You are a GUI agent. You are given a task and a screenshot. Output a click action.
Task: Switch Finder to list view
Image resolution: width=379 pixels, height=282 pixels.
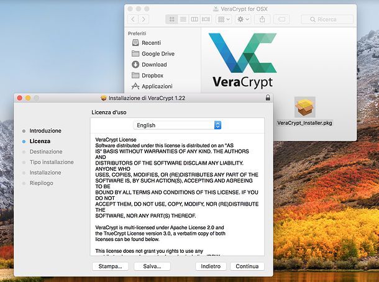coord(183,19)
